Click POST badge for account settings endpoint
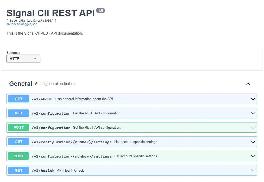Screen dimensions: 264x182 [18, 156]
